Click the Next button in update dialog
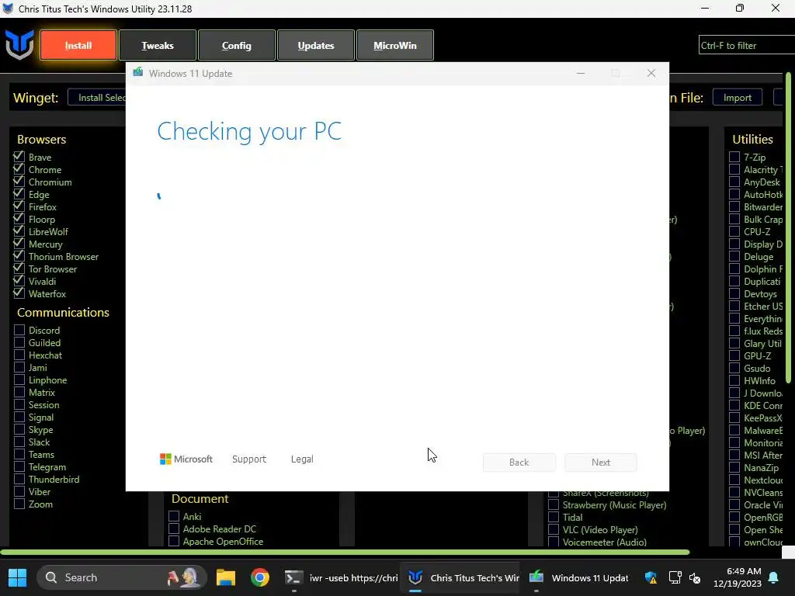This screenshot has height=596, width=795. [600, 463]
